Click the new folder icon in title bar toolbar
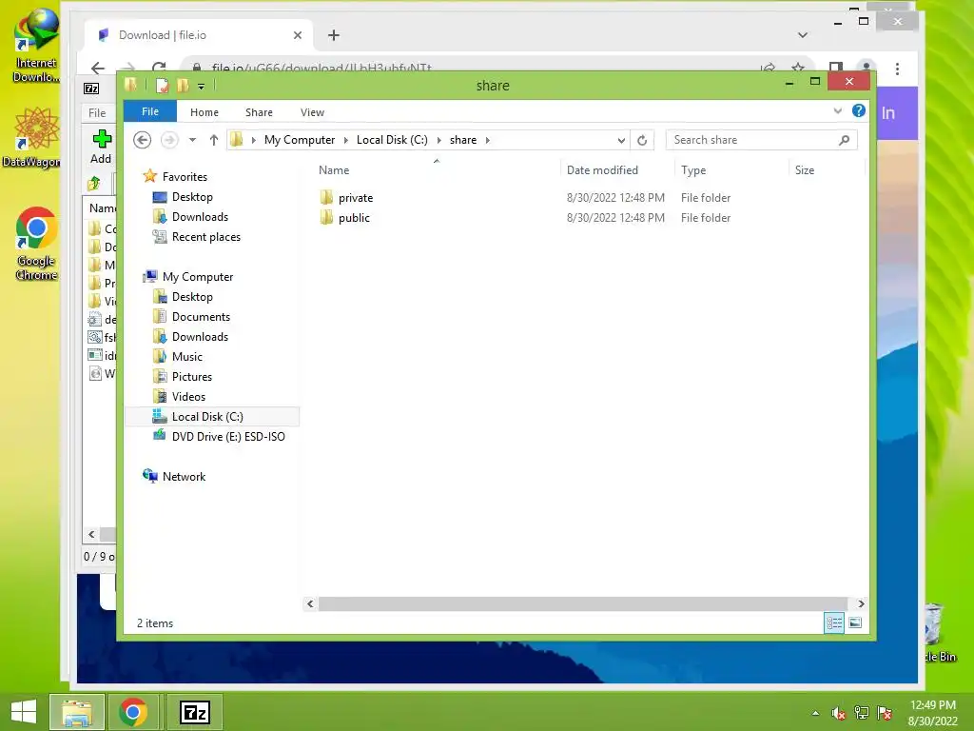Screen dimensions: 974x731 184,85
